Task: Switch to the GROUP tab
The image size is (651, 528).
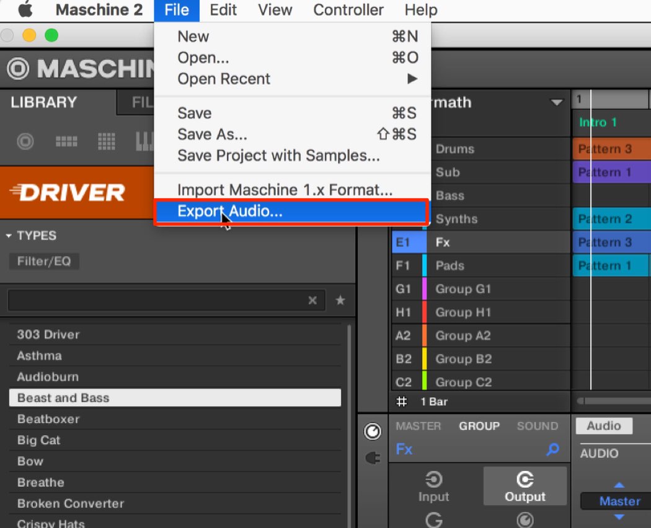Action: pos(479,426)
